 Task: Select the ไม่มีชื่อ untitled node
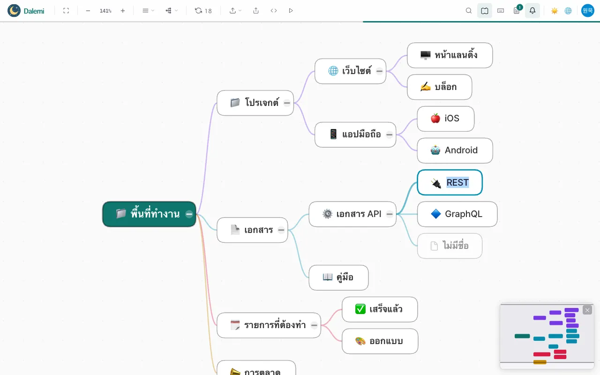point(450,246)
